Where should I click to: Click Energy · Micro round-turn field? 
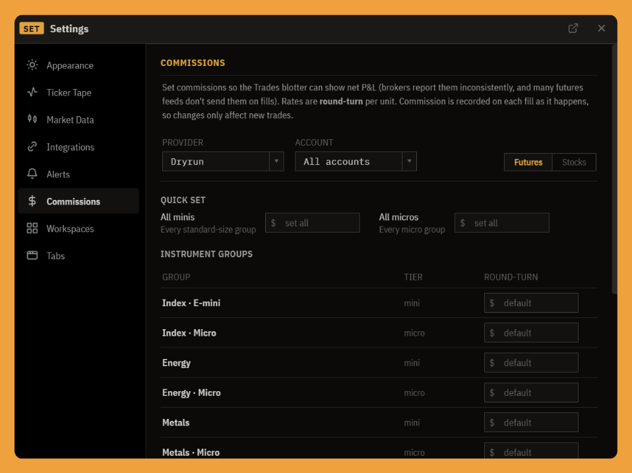pyautogui.click(x=531, y=393)
